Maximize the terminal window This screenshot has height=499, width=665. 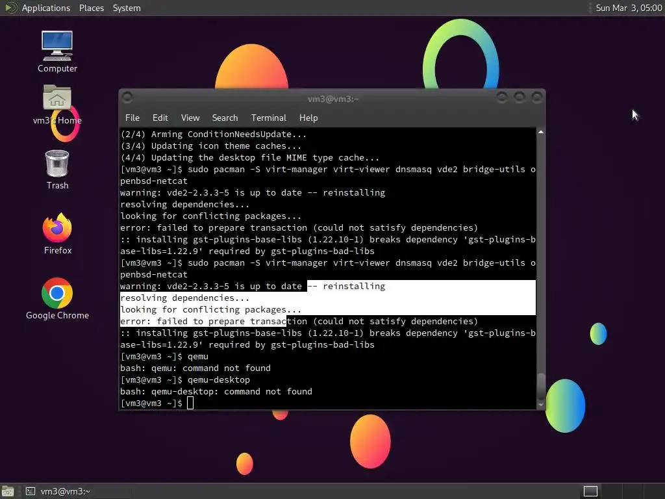click(x=520, y=97)
